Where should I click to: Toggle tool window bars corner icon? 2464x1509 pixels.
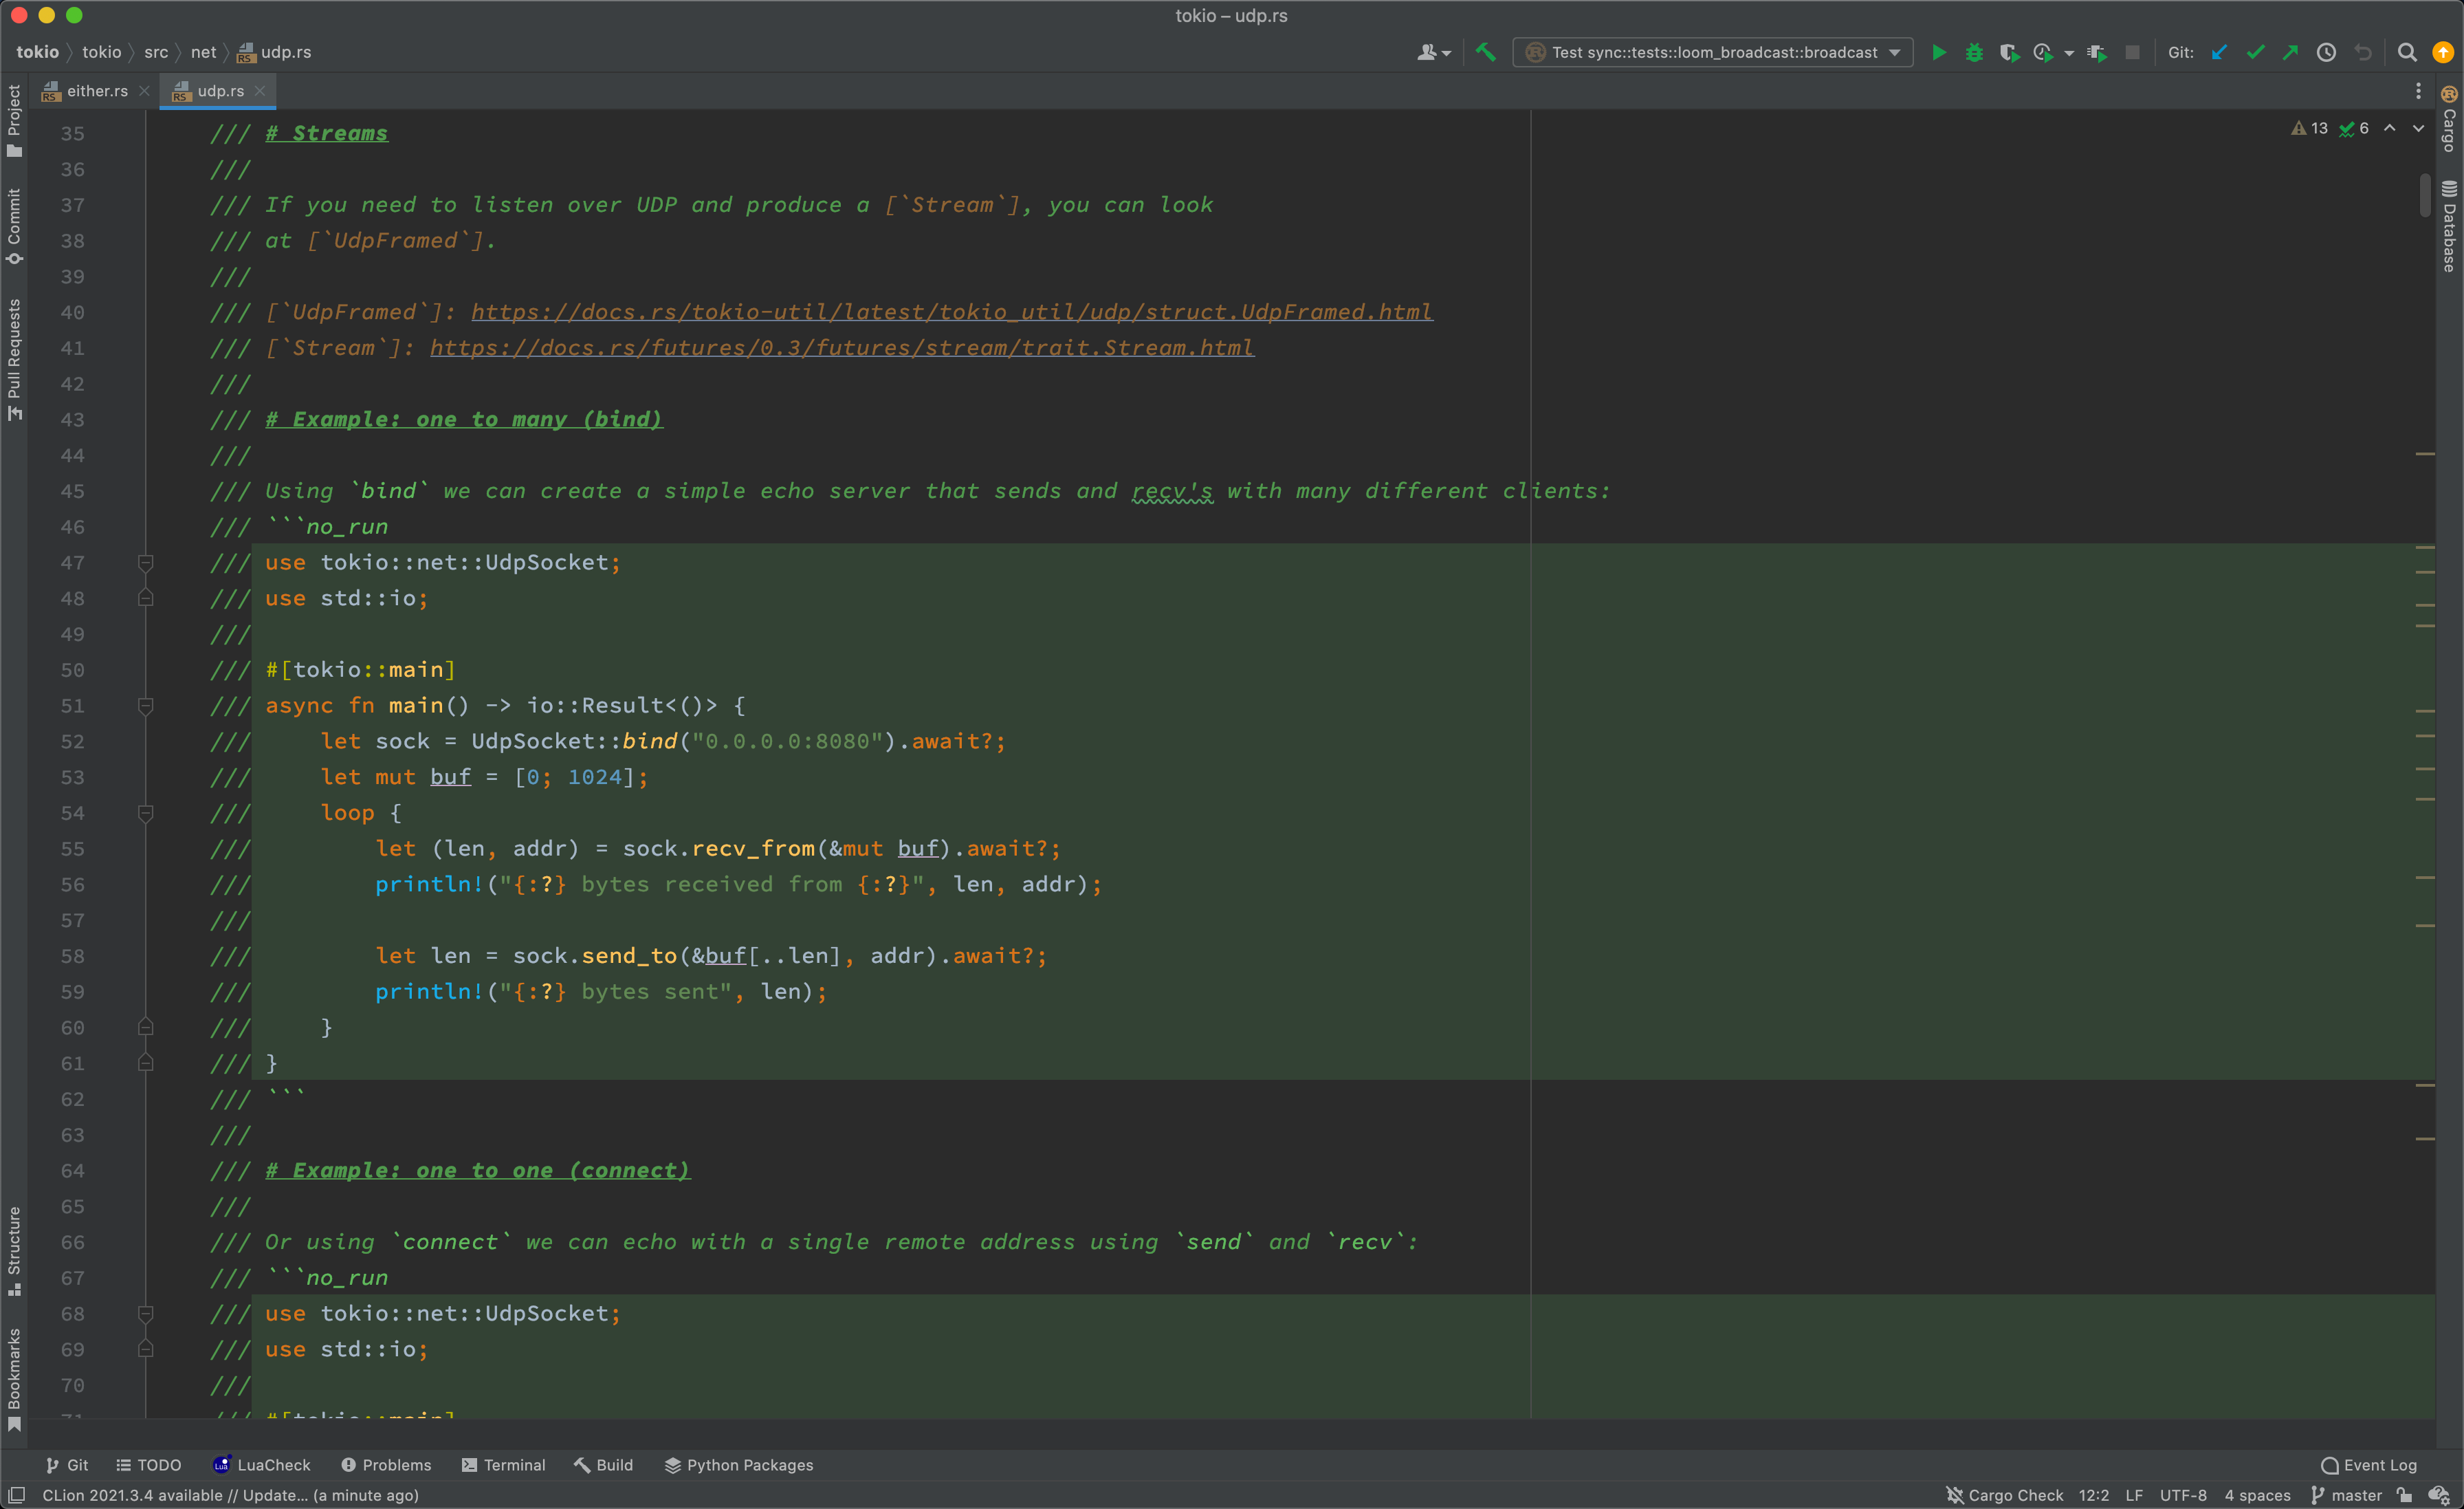(x=17, y=1494)
